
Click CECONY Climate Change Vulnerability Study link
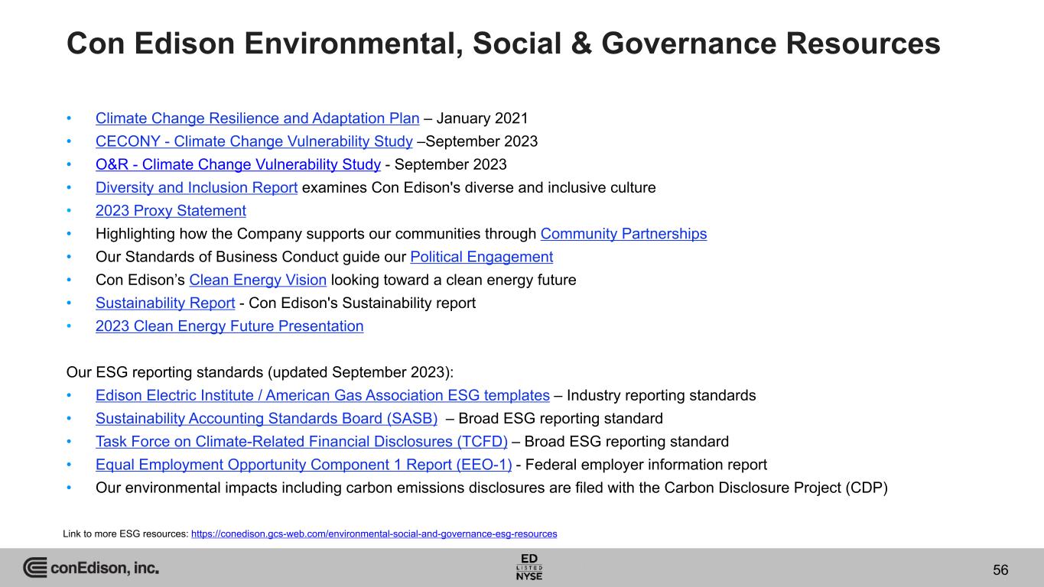point(254,141)
